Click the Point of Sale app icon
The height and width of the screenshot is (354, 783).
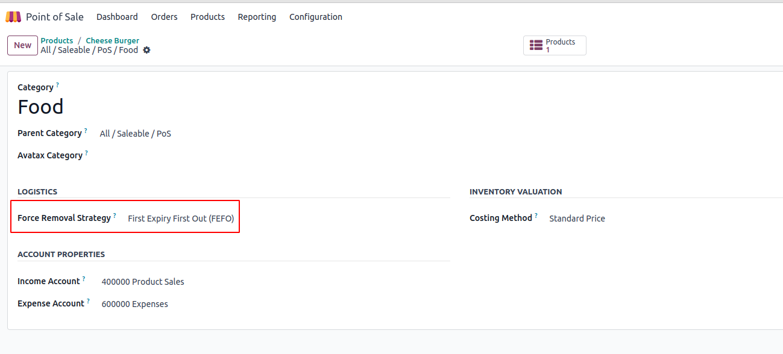(x=13, y=17)
